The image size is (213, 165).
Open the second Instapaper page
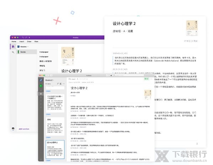tap(44, 57)
